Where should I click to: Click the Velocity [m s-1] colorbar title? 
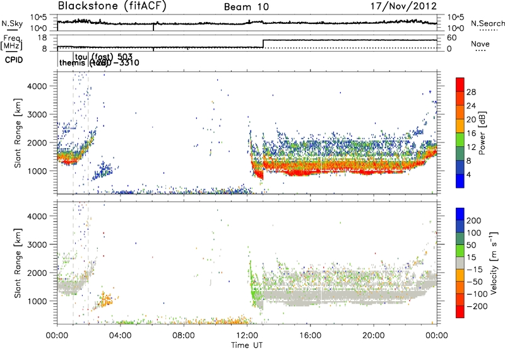494,263
